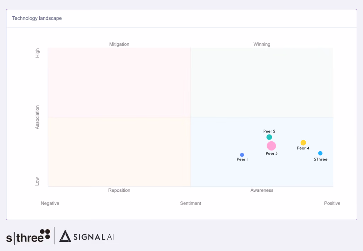Click the Reposition quadrant label
363x251 pixels.
pos(119,190)
